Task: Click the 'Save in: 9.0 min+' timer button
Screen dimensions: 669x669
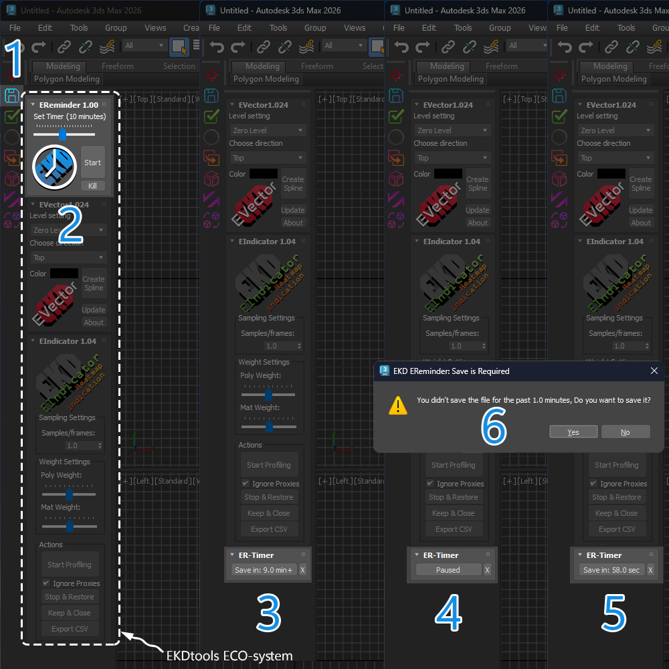Action: click(263, 569)
